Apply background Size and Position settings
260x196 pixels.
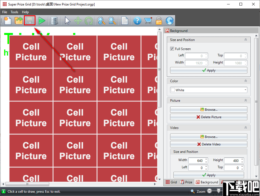(209, 70)
